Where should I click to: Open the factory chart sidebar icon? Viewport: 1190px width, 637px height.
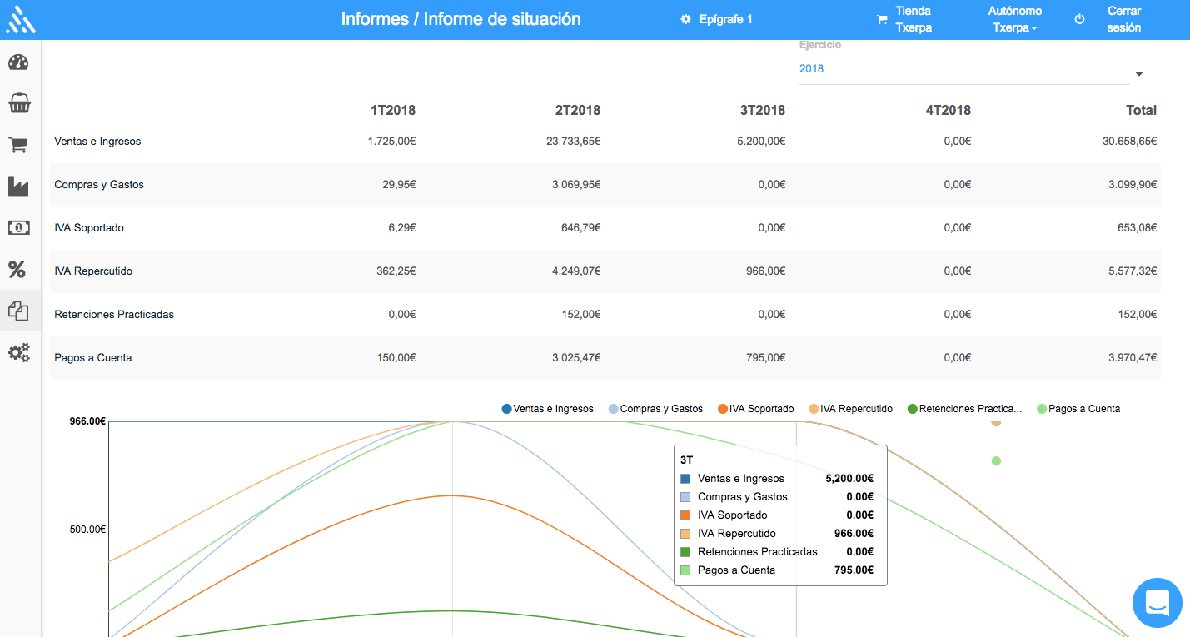click(18, 186)
